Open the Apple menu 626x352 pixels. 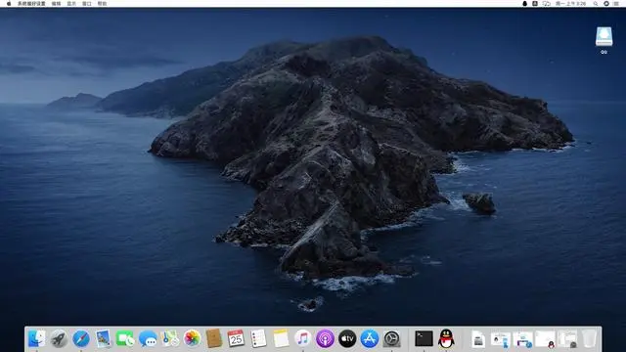pyautogui.click(x=9, y=4)
